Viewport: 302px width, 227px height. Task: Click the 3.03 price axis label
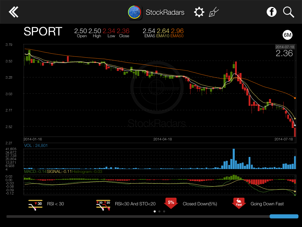point(9,94)
